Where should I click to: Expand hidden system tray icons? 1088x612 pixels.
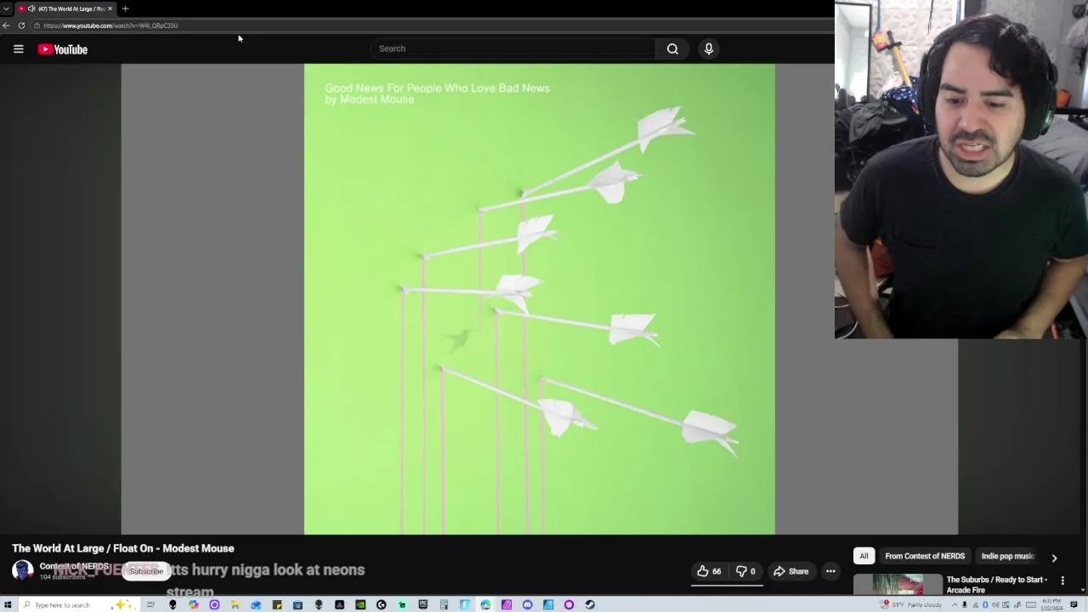tap(955, 604)
